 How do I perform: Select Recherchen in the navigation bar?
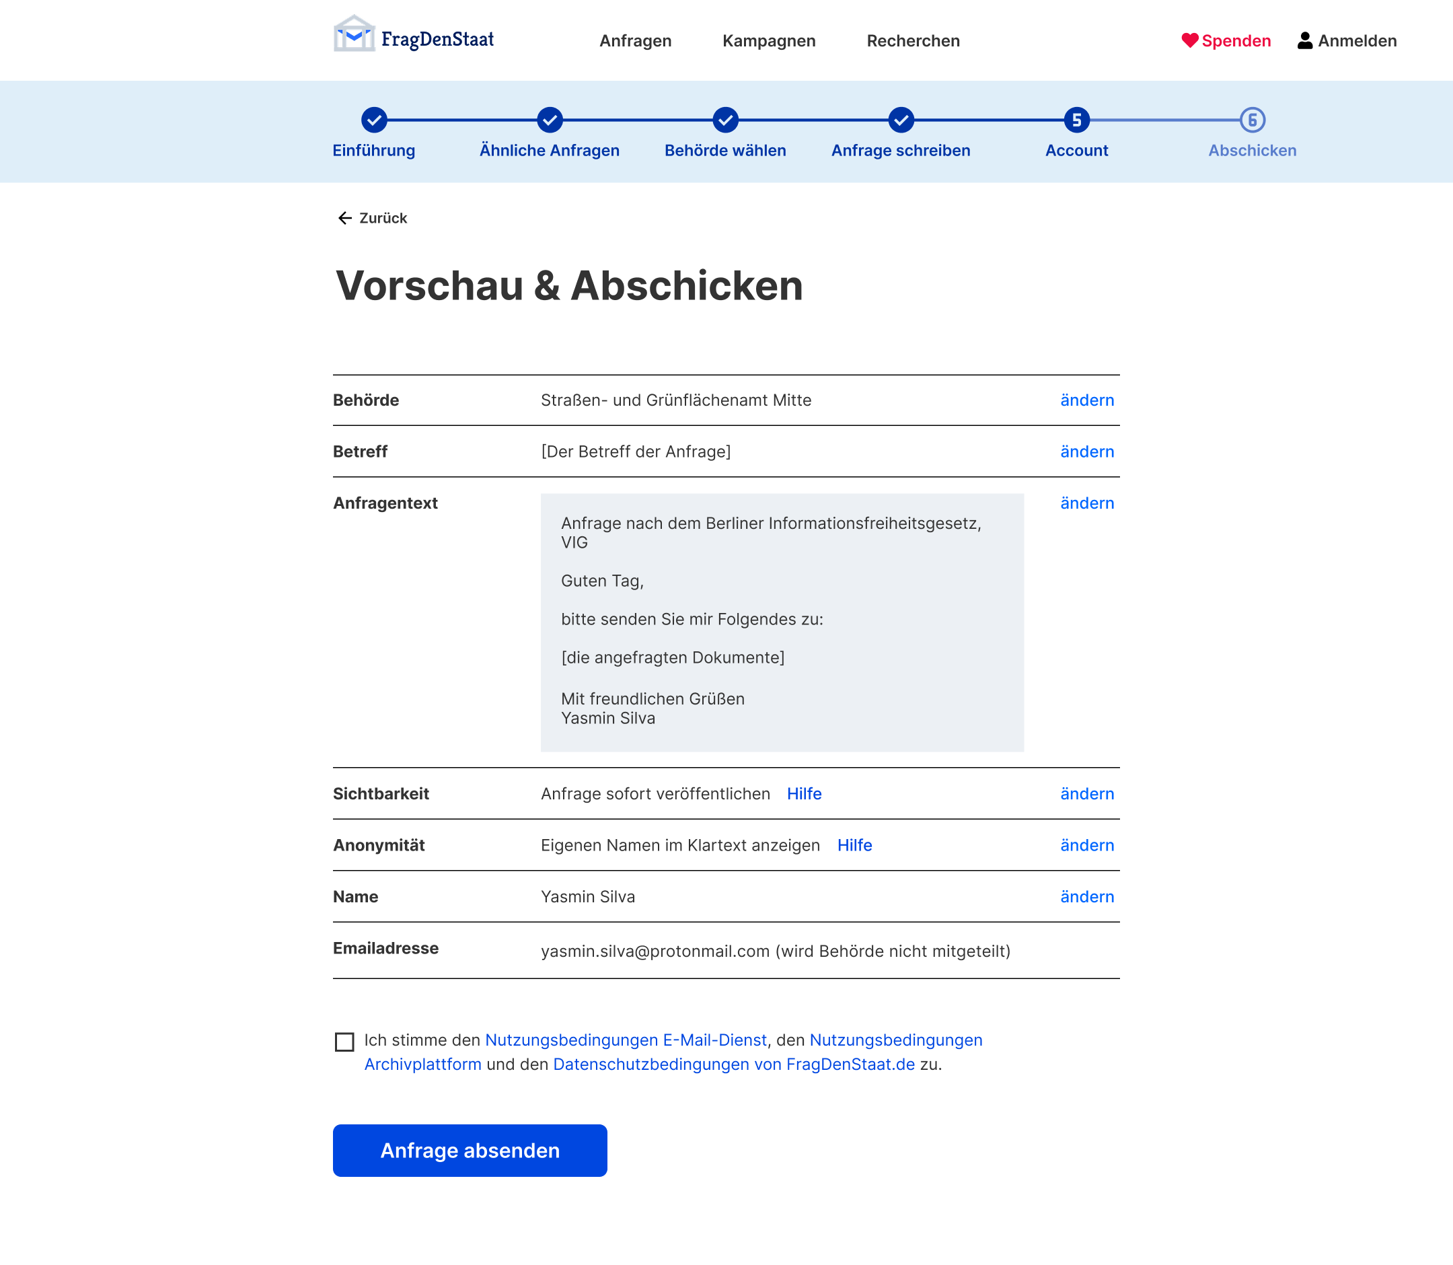tap(913, 40)
